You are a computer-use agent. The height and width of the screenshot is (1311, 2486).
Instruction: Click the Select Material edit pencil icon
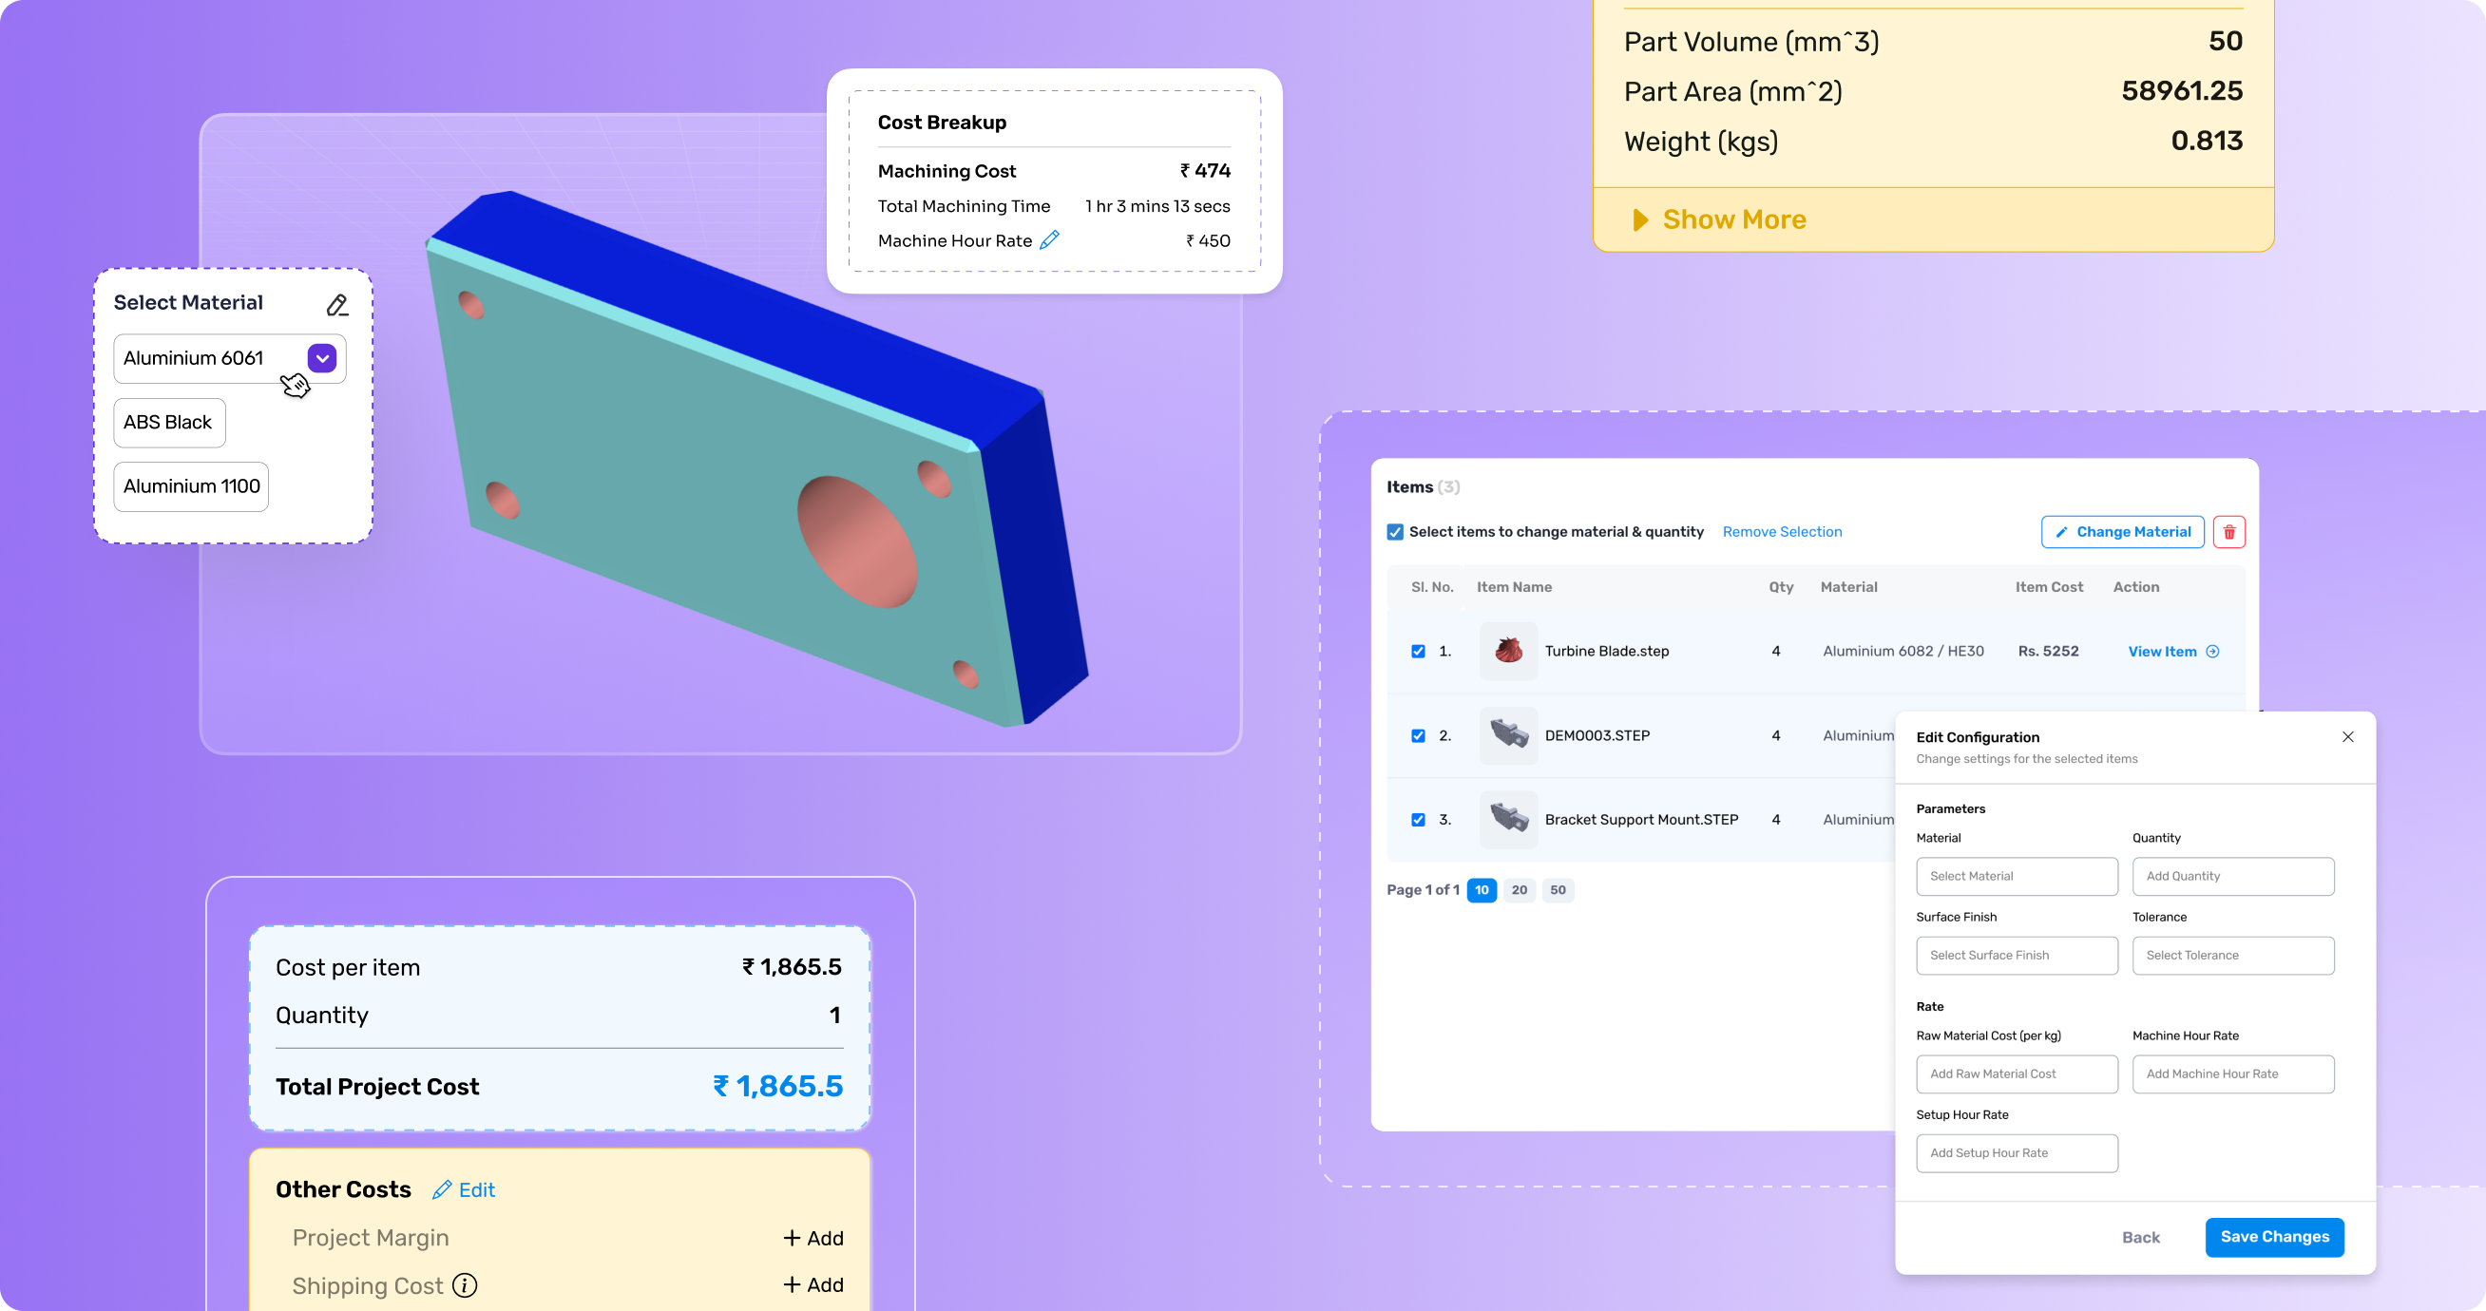point(335,306)
